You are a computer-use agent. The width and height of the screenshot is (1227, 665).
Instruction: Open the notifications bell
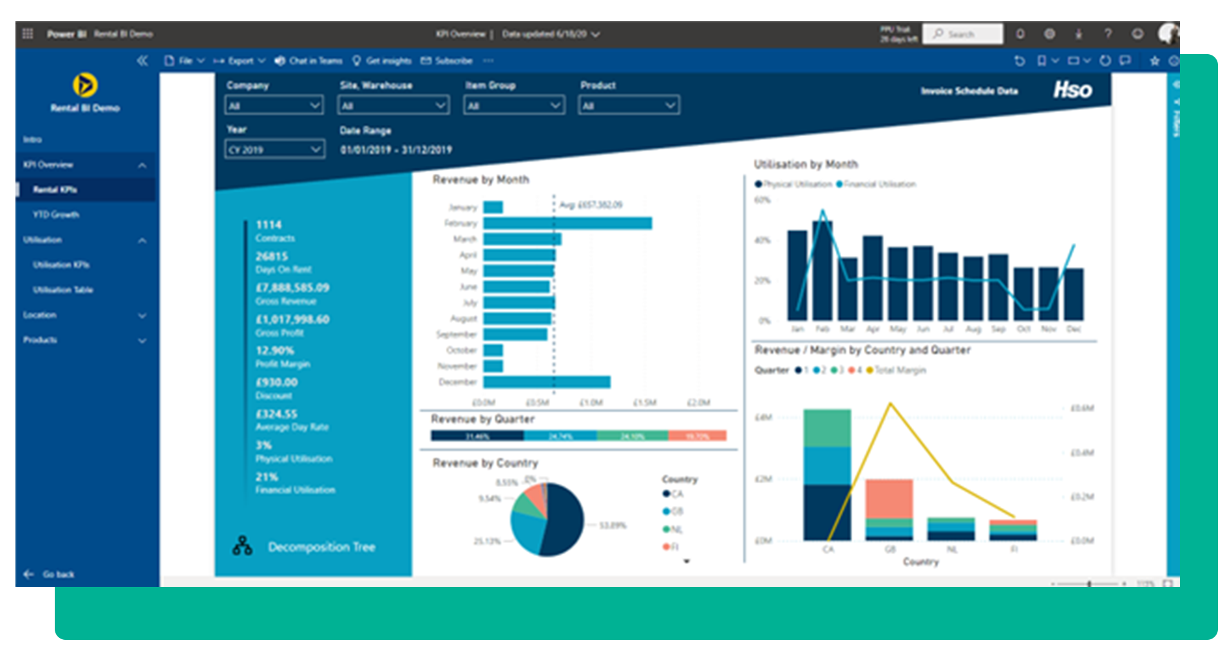1020,34
